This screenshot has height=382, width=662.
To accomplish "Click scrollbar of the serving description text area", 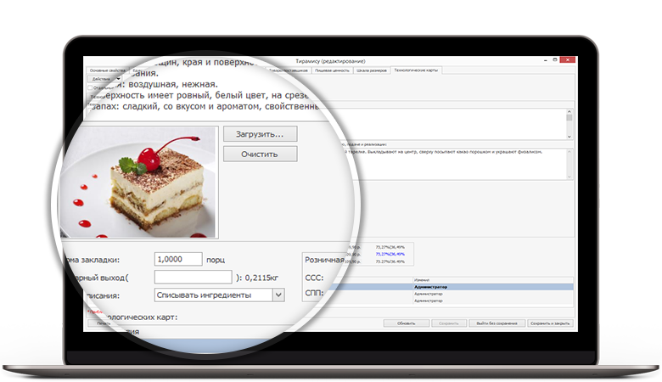I will pos(569,164).
